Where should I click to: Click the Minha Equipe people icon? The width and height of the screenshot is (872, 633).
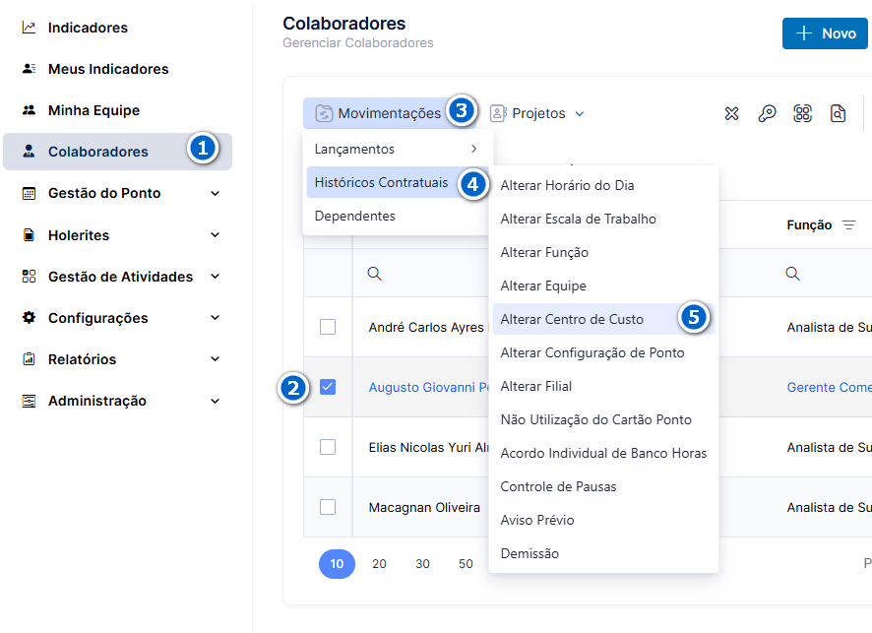[x=29, y=110]
